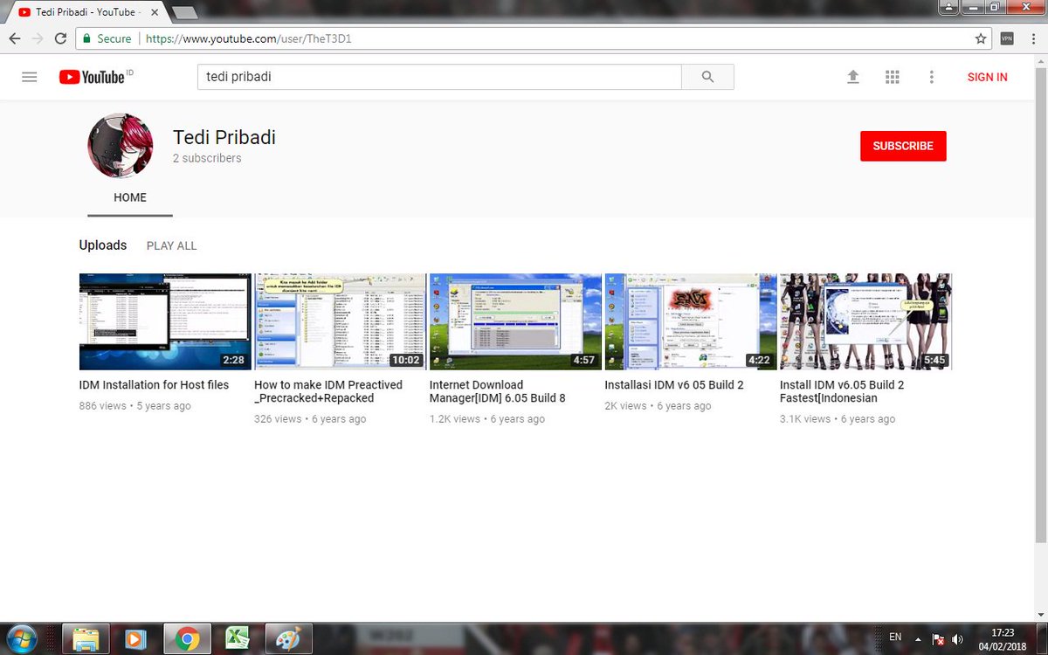Click the 4:57 video thumbnail
1048x655 pixels.
(516, 321)
